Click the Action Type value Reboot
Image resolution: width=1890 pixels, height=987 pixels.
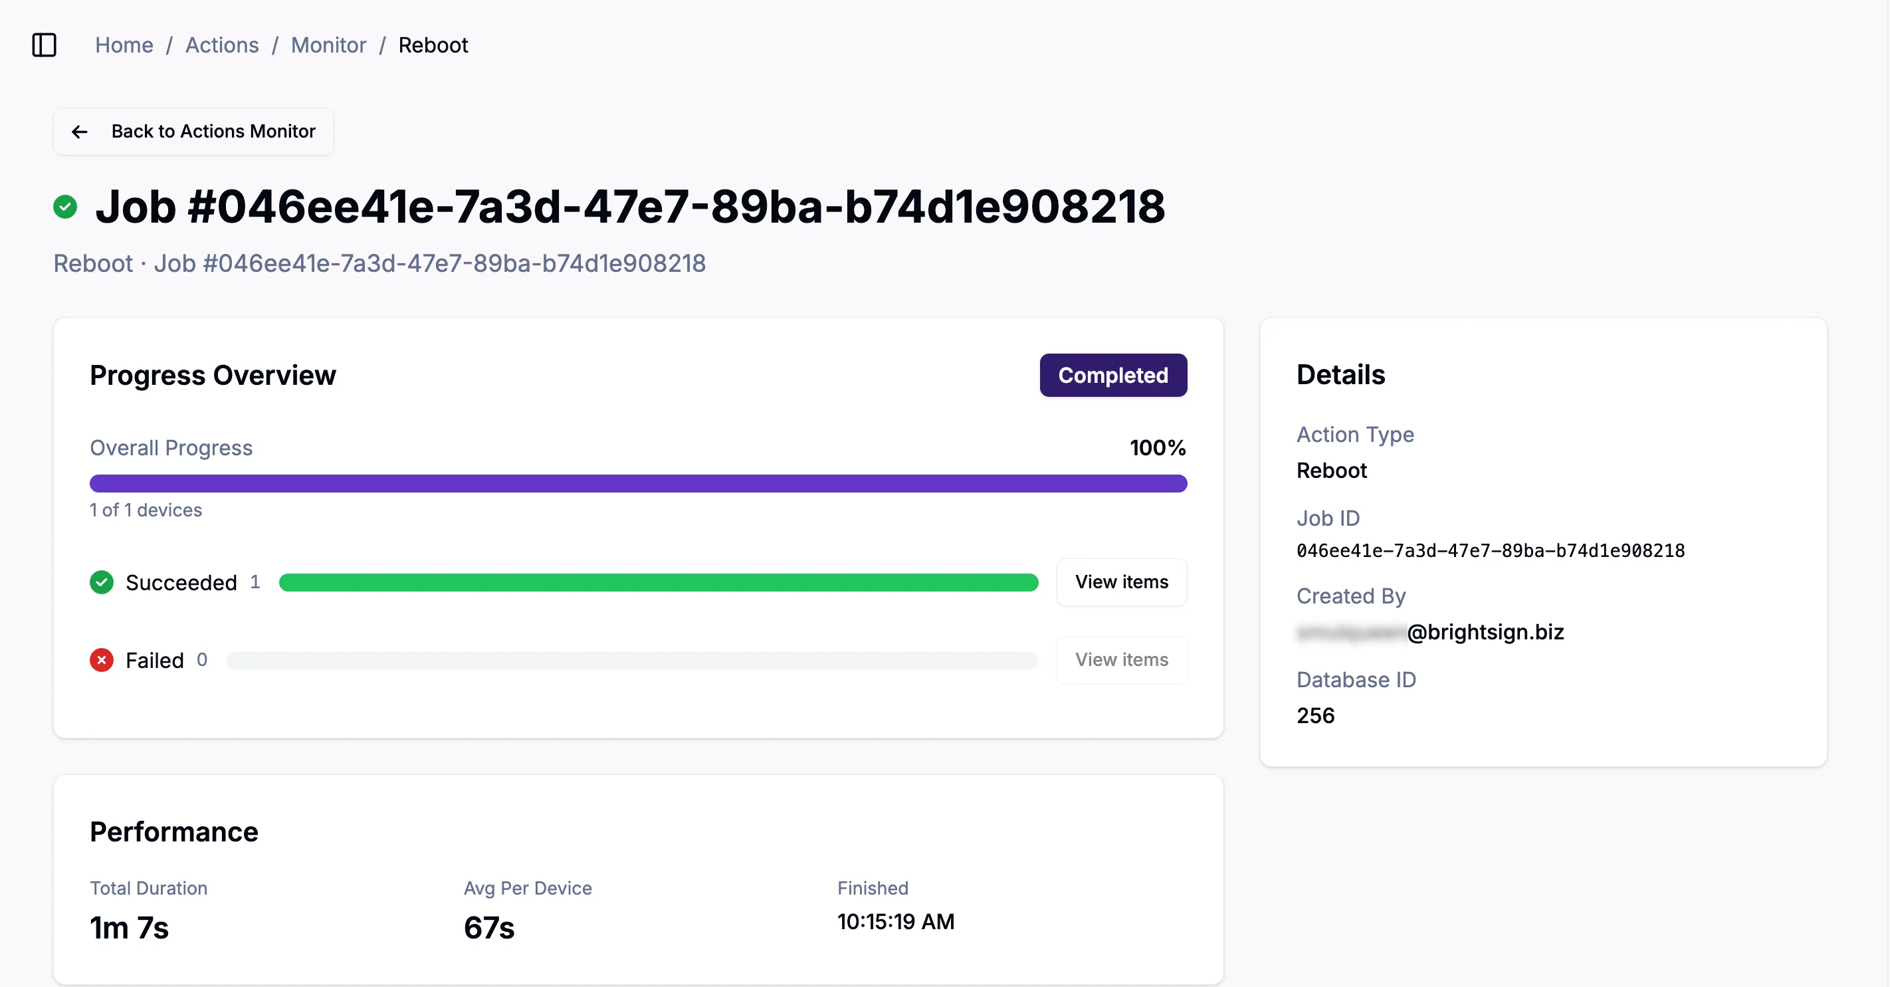point(1332,471)
